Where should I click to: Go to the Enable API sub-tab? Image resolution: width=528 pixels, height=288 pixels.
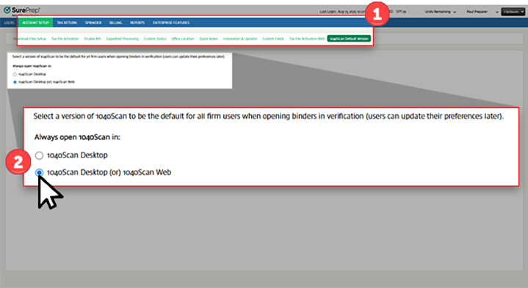[x=93, y=39]
